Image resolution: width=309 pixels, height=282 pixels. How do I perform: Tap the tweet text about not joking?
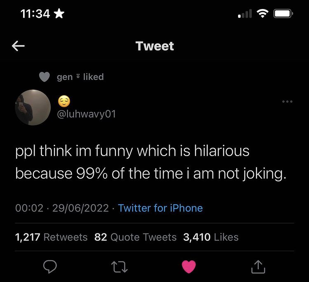[150, 162]
